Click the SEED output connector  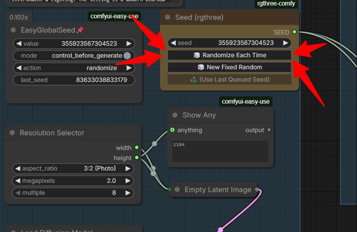coord(295,32)
